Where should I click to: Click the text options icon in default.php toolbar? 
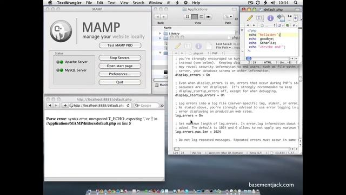click(260, 18)
